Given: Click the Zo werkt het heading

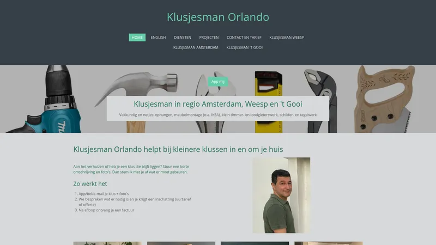Looking at the screenshot, I should [x=90, y=183].
